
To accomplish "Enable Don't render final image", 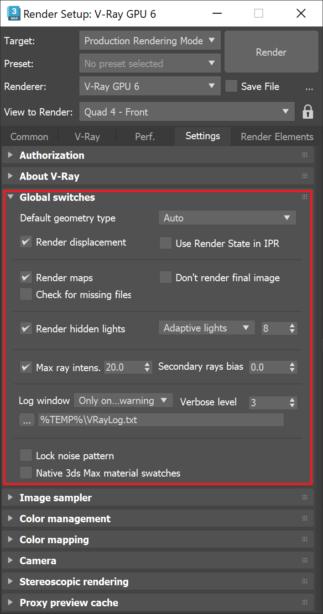I will [165, 277].
